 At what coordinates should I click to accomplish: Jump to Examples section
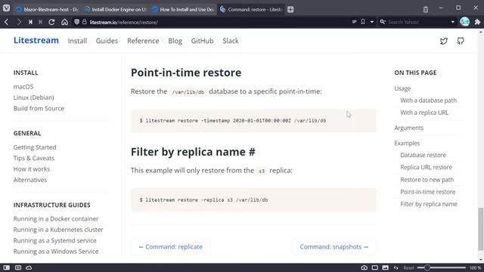pos(407,143)
